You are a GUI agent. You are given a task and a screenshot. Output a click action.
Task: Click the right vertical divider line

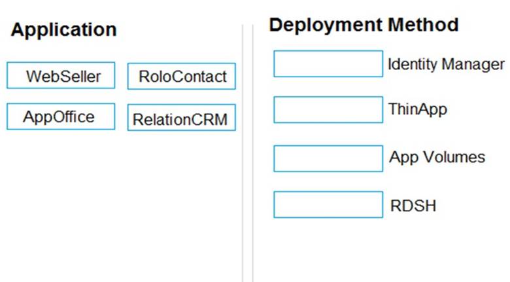point(252,150)
